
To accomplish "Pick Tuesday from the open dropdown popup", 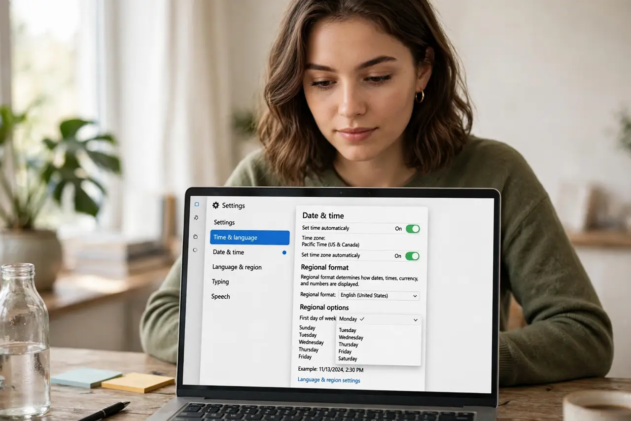I will click(x=348, y=330).
